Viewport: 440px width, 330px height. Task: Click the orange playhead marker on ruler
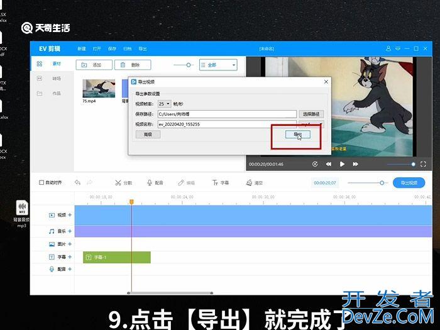point(131,202)
